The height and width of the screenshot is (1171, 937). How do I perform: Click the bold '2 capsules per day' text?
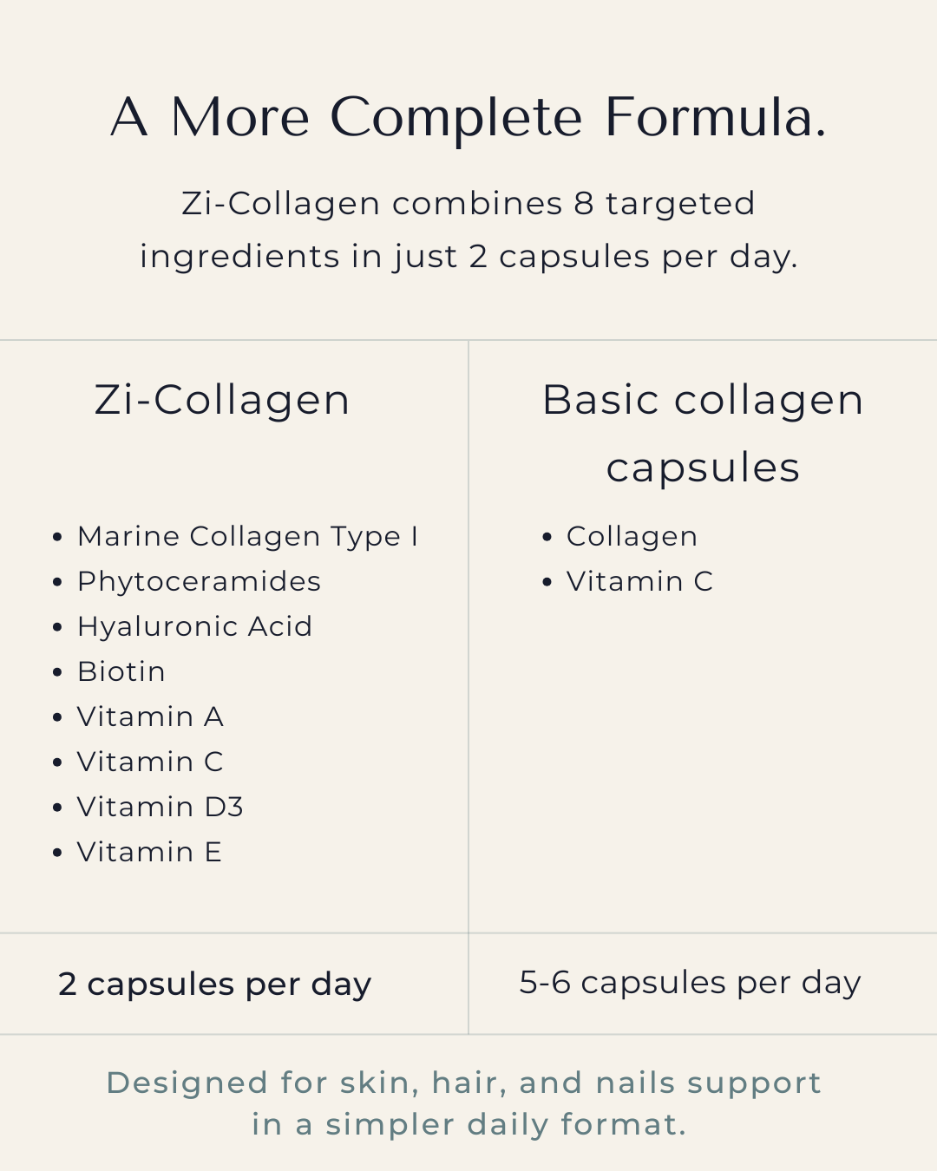(x=214, y=984)
